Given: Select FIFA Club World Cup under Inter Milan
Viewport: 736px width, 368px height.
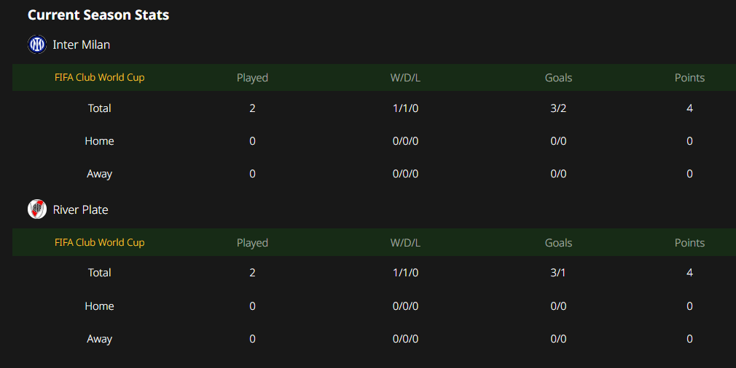Looking at the screenshot, I should point(100,77).
